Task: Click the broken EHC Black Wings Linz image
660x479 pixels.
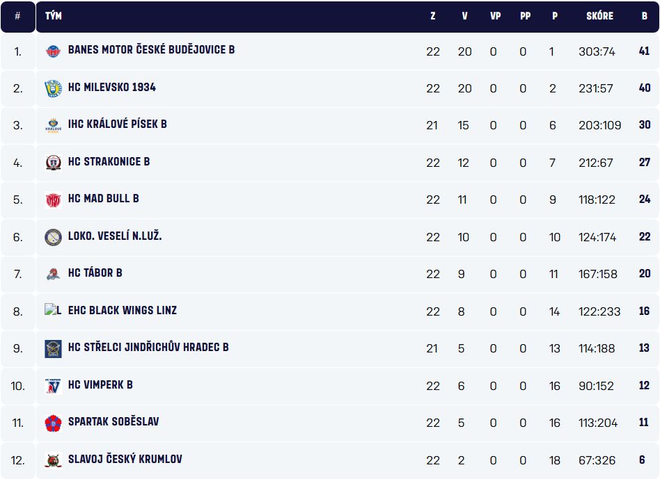Action: point(53,311)
